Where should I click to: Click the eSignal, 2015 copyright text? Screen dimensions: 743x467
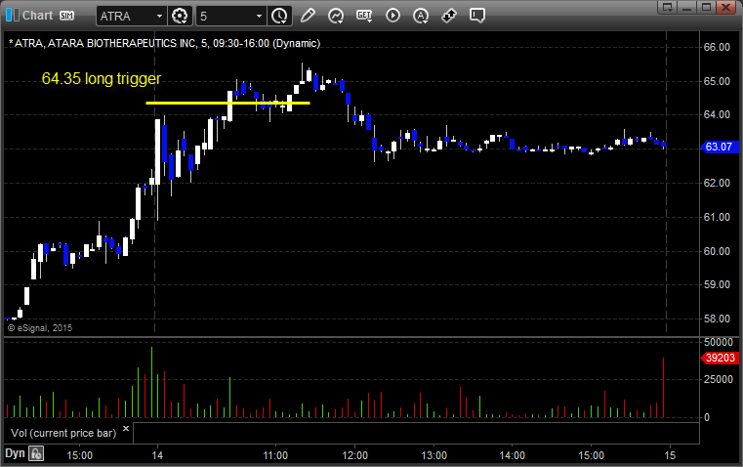click(40, 328)
